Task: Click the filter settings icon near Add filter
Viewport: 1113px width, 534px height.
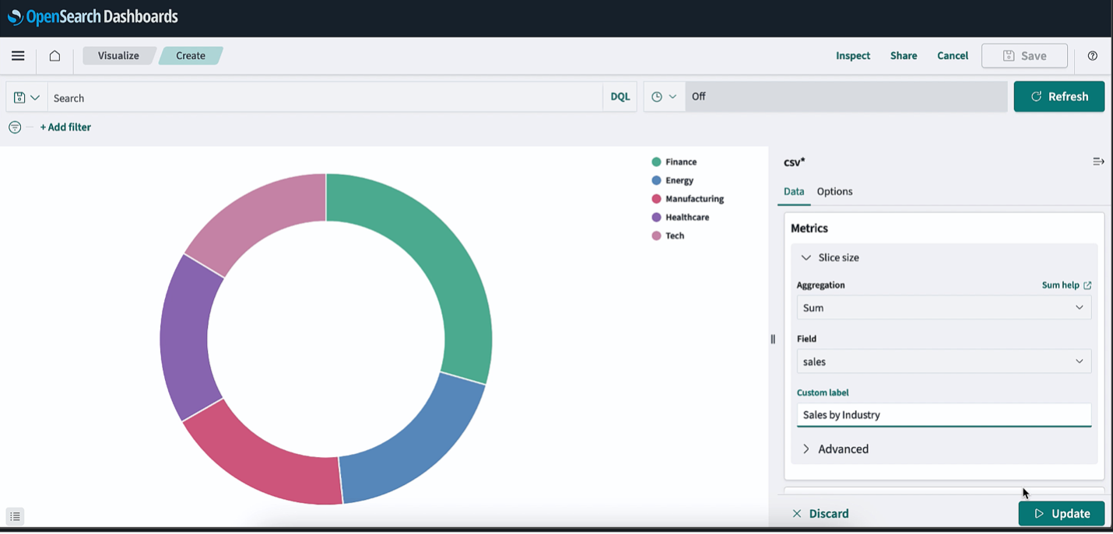Action: (14, 127)
